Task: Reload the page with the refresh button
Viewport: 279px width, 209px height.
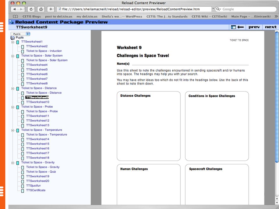Action: pos(31,9)
